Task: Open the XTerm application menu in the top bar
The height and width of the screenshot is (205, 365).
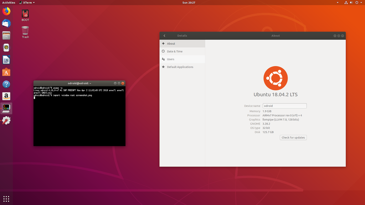Action: point(27,2)
